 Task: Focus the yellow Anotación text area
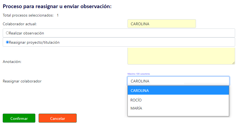click(x=181, y=56)
